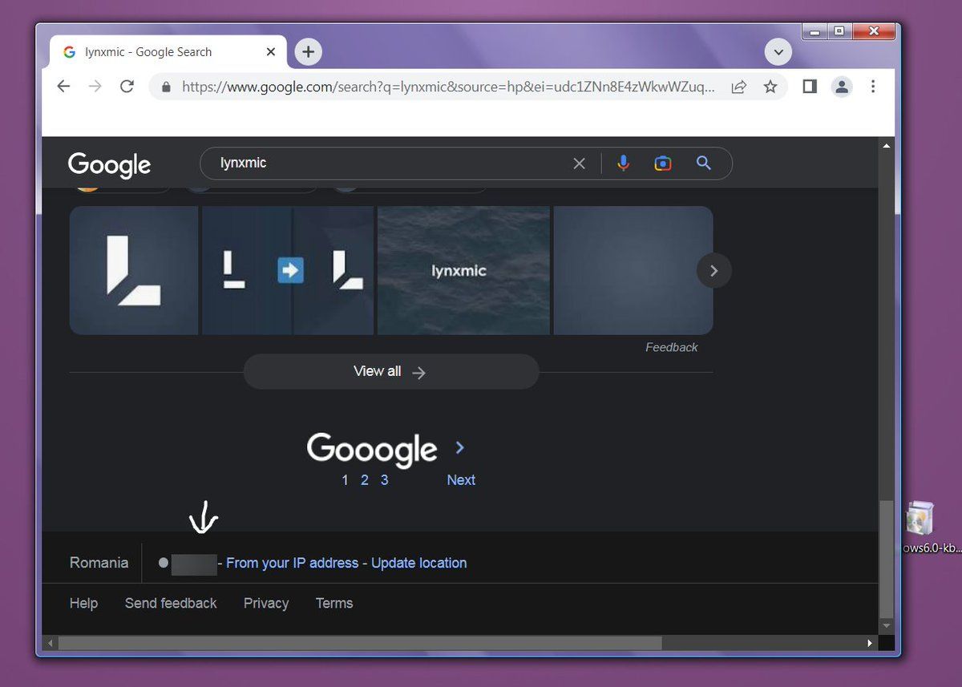The image size is (962, 687).
Task: Expand the tab search dropdown chevron
Action: (778, 52)
